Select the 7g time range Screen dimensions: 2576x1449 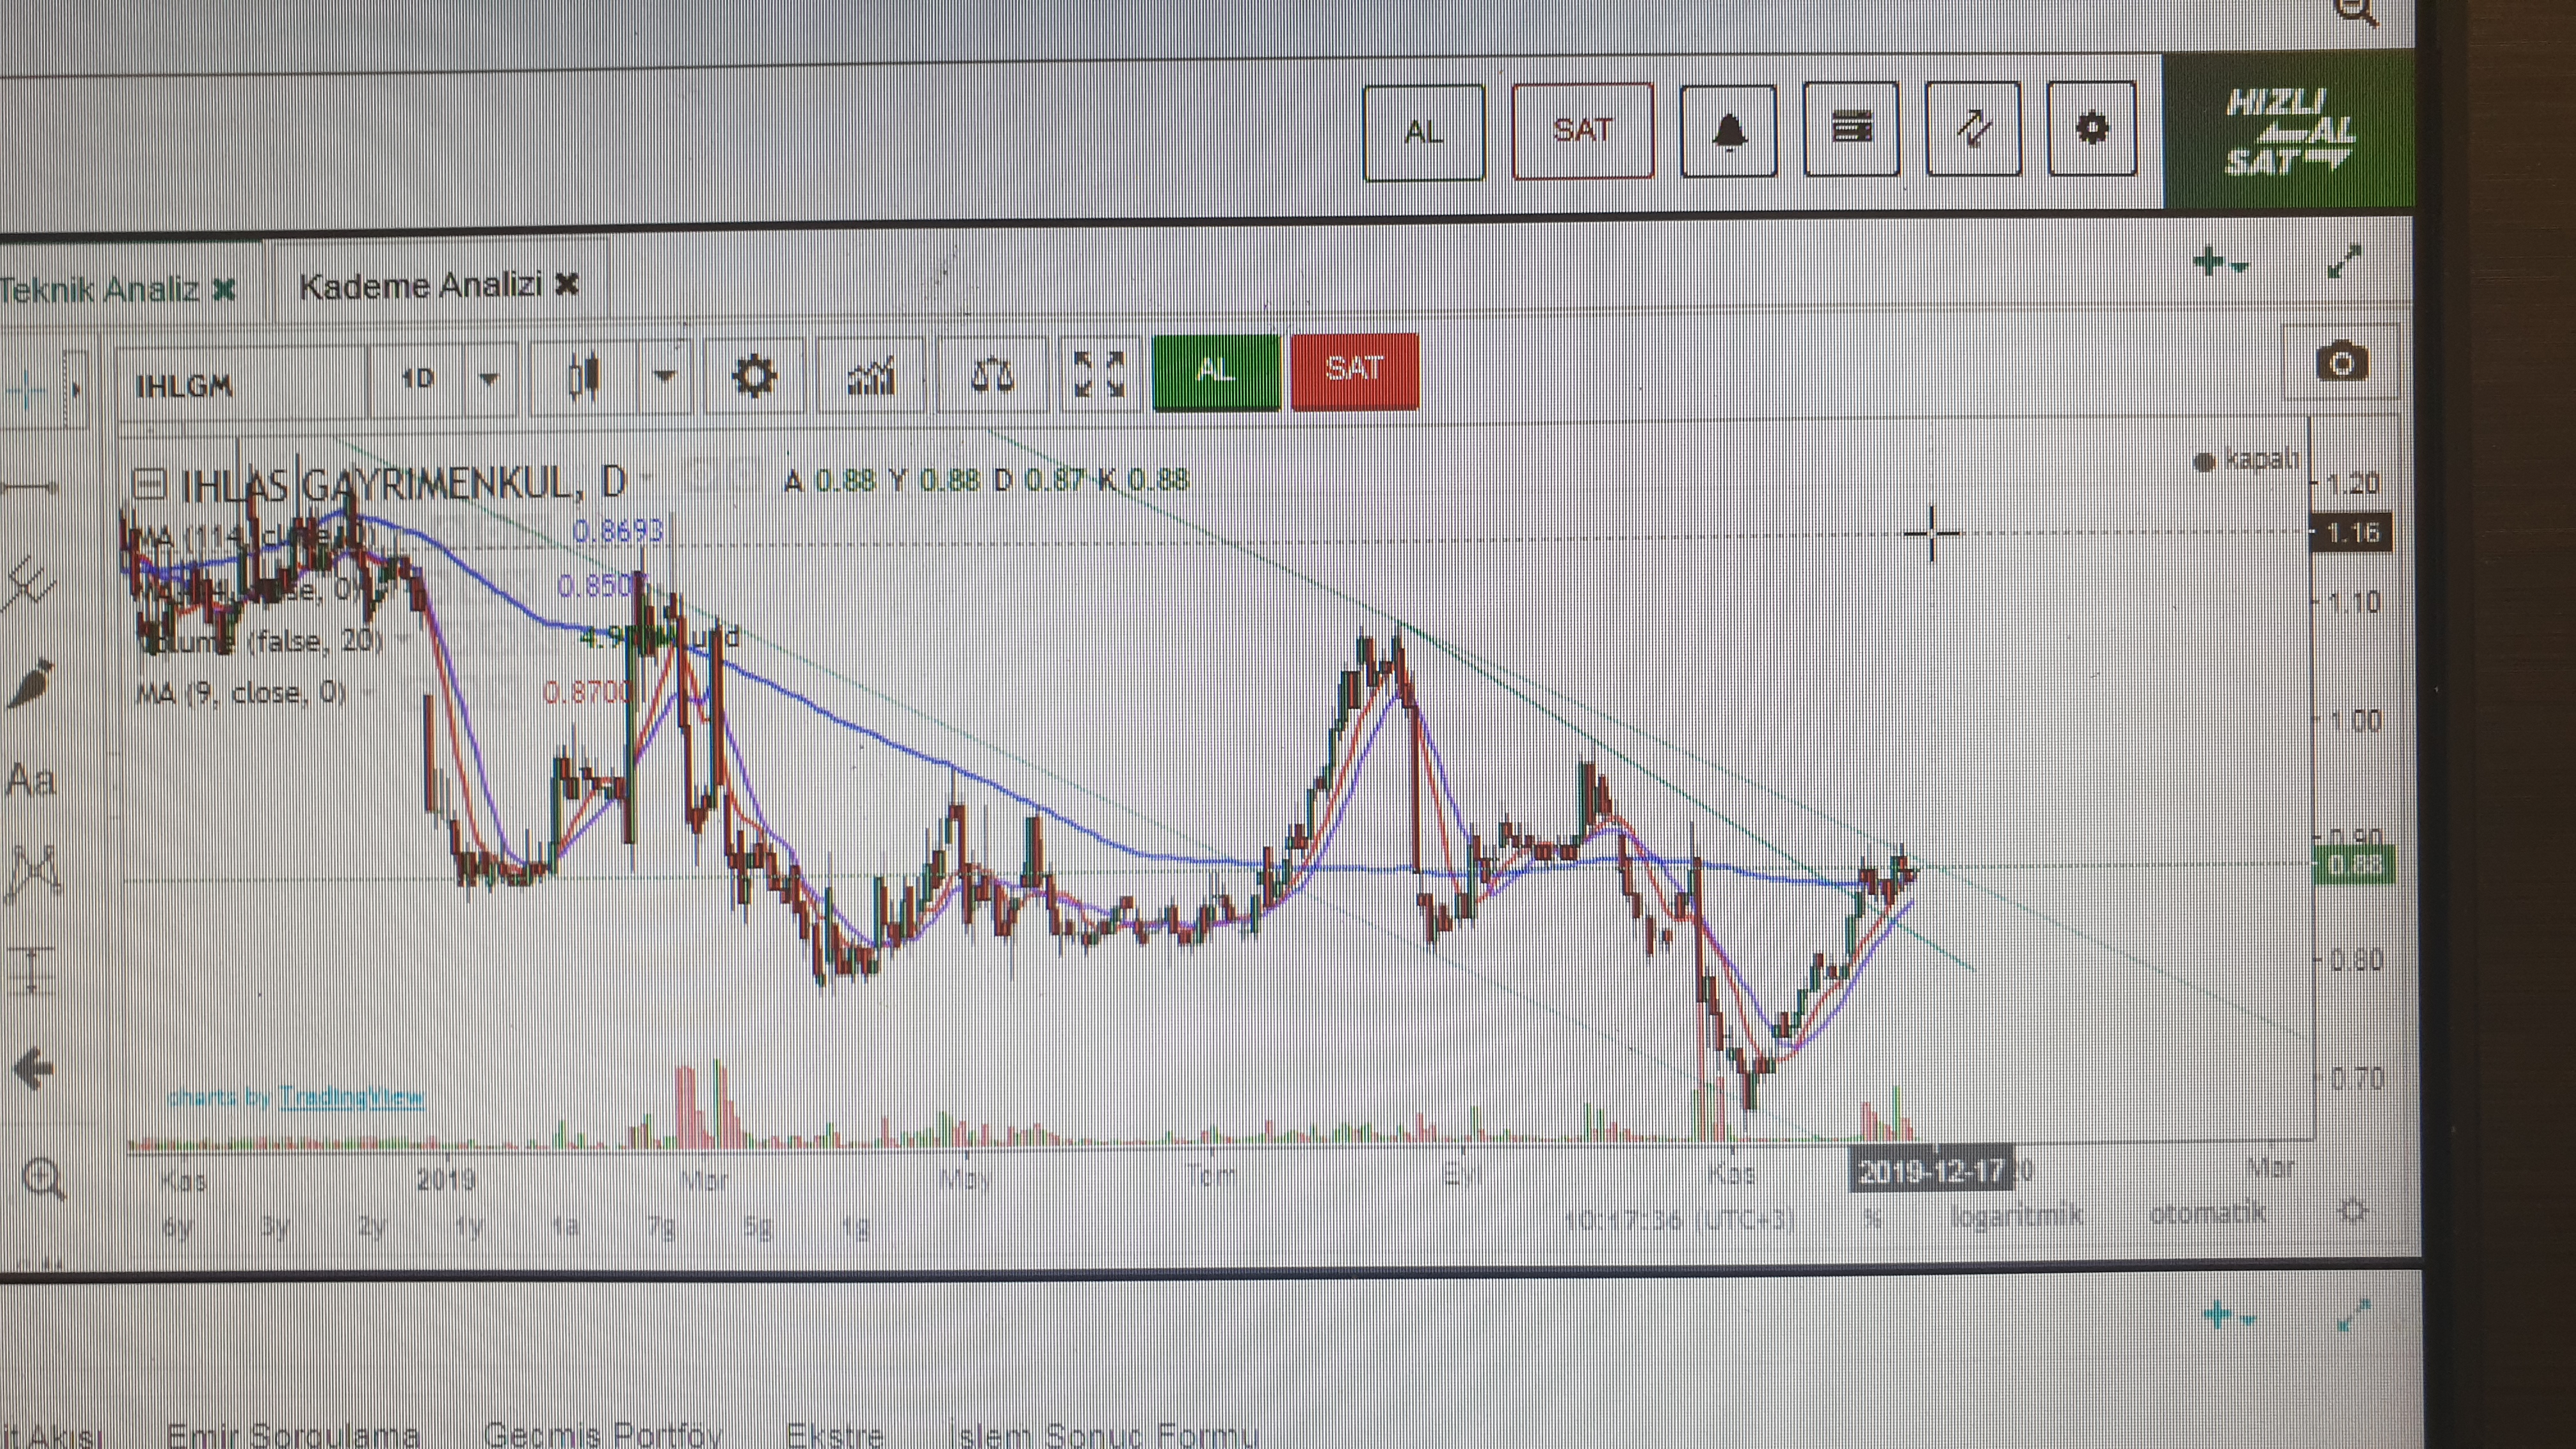coord(661,1226)
